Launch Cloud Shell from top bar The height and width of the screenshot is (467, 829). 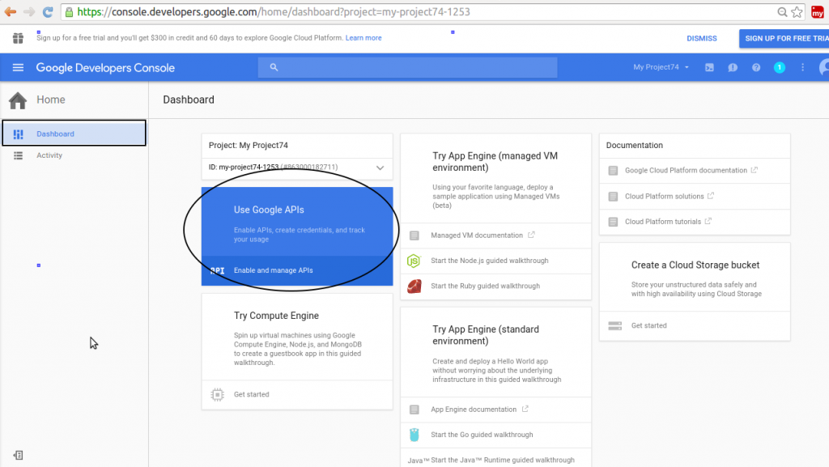click(709, 68)
